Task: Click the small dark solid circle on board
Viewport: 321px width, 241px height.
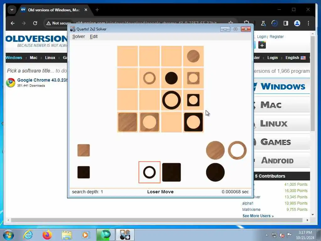Action: tap(171, 78)
